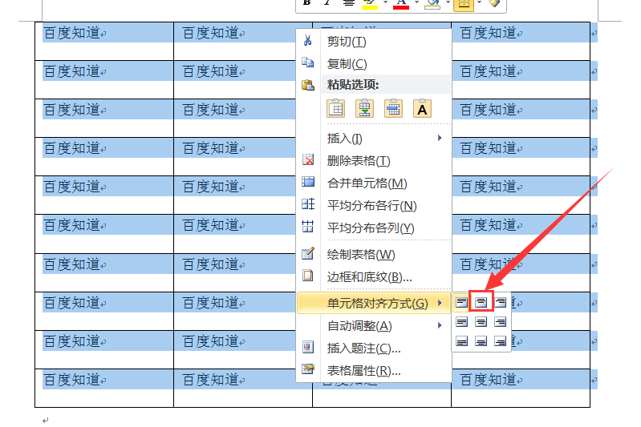Viewport: 641px width, 427px height.
Task: Expand the 自动调整(A) submenu arrow
Action: click(x=440, y=325)
